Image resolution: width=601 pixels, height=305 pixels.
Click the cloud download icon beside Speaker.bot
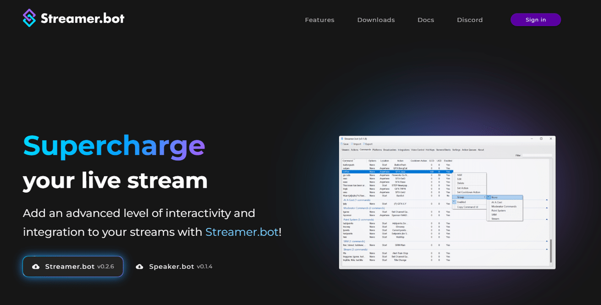click(x=140, y=266)
